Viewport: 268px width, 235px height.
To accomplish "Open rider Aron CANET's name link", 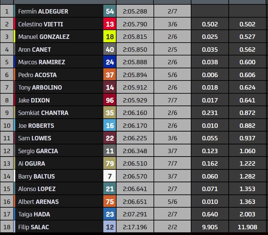I will pyautogui.click(x=35, y=50).
